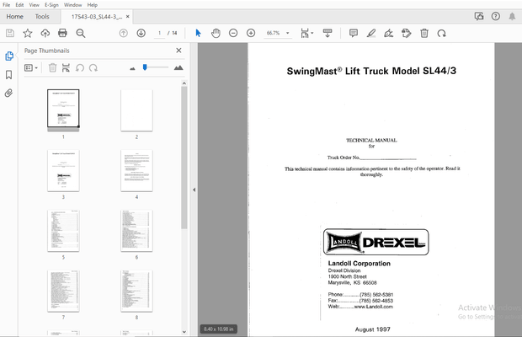The height and width of the screenshot is (337, 522).
Task: Click the thumbnails panel print pages icon
Action: click(x=66, y=68)
